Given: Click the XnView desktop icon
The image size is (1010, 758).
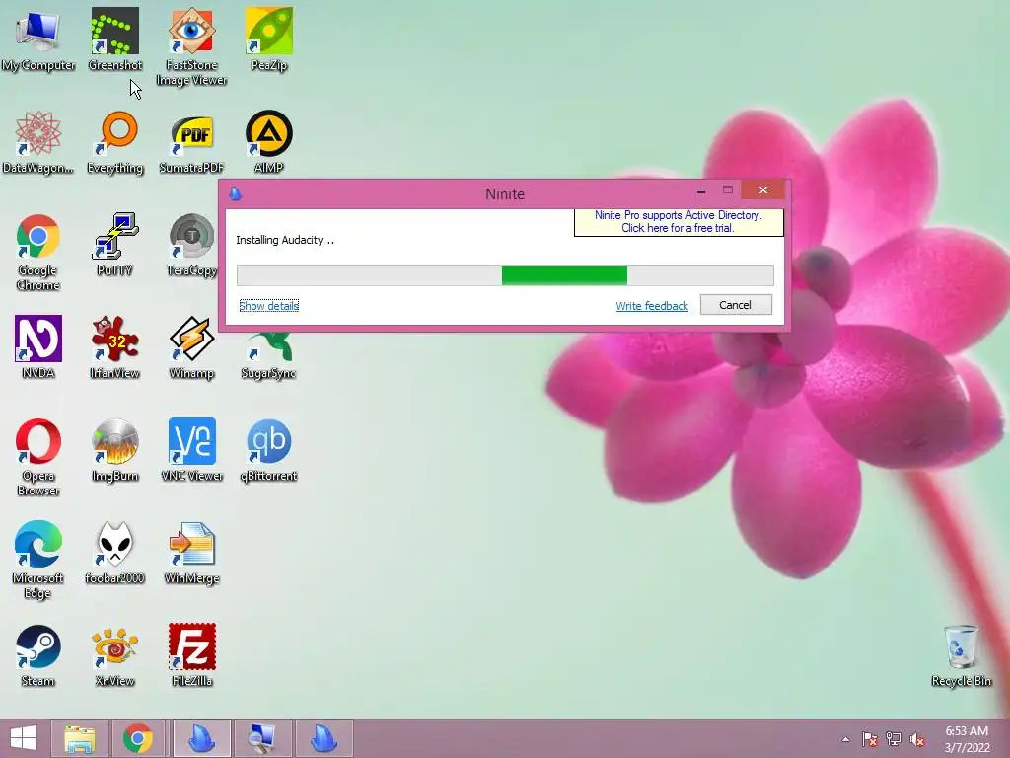Looking at the screenshot, I should 114,655.
